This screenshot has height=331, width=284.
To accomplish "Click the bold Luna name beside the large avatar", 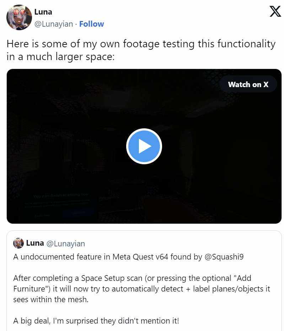I will pyautogui.click(x=43, y=12).
